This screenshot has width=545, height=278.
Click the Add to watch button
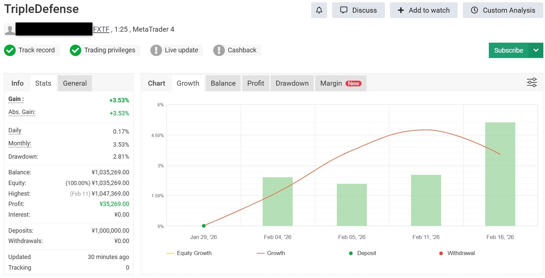[x=424, y=10]
